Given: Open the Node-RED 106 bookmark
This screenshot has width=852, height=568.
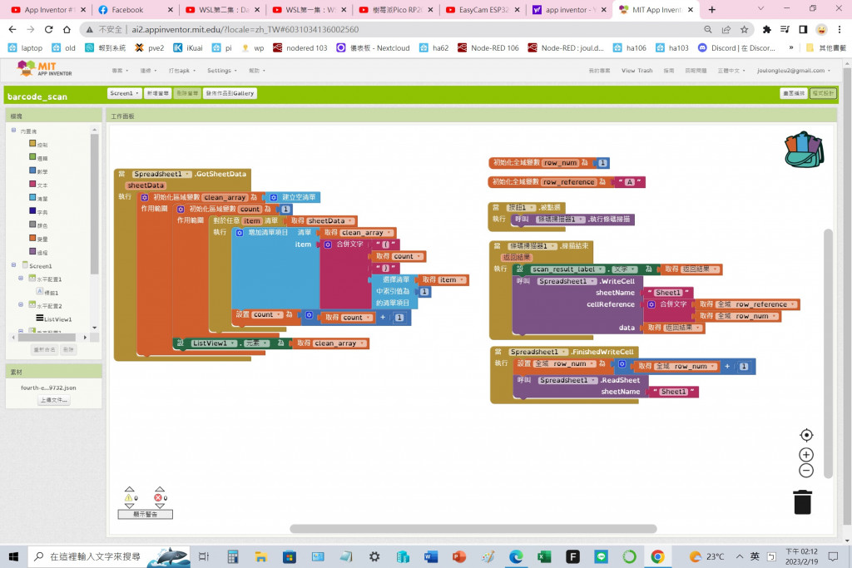Looking at the screenshot, I should (488, 47).
